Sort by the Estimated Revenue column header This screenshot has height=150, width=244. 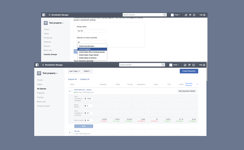pos(189,84)
